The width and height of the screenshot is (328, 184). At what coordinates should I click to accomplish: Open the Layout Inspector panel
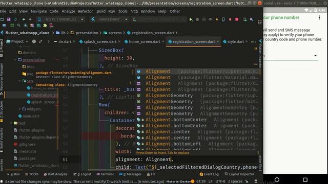[x=239, y=174]
